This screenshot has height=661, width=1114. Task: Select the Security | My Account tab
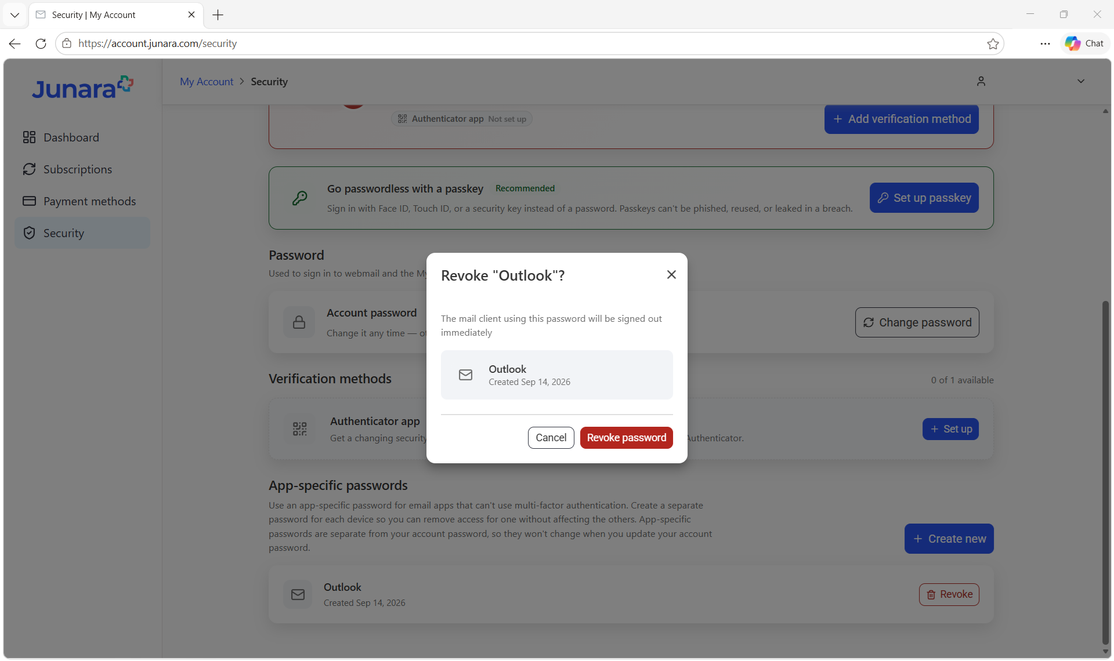click(x=116, y=15)
